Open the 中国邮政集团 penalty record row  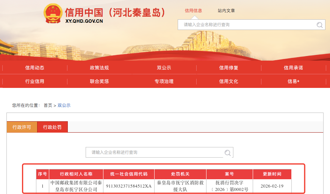click(77, 186)
